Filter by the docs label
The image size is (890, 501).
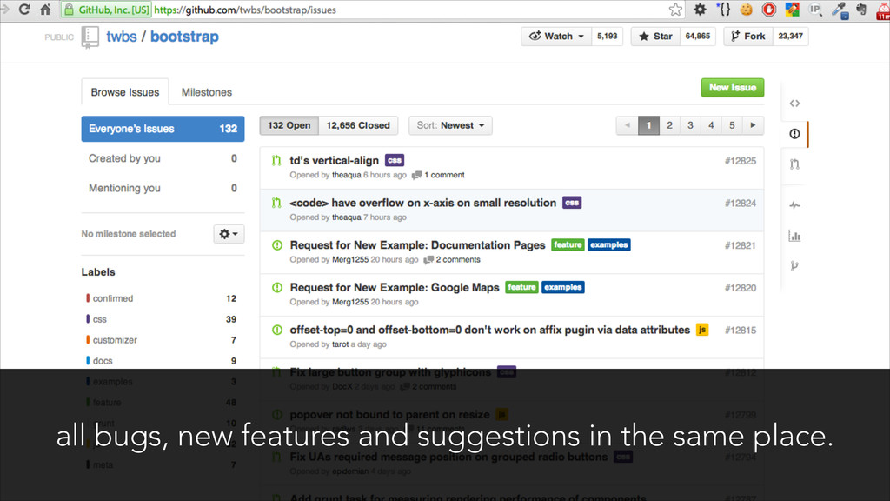(x=161, y=361)
